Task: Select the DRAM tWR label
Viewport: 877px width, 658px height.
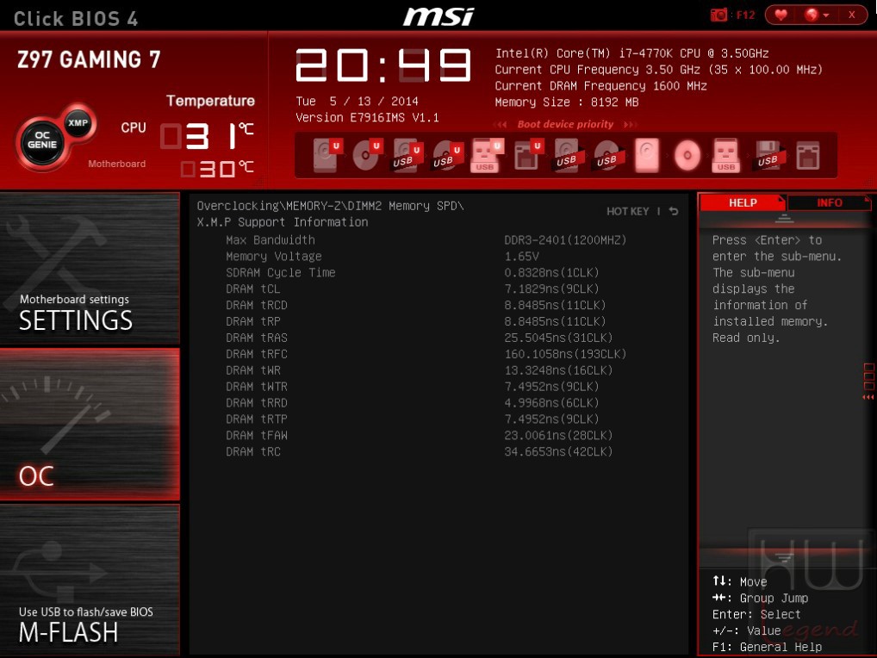Action: pos(252,369)
